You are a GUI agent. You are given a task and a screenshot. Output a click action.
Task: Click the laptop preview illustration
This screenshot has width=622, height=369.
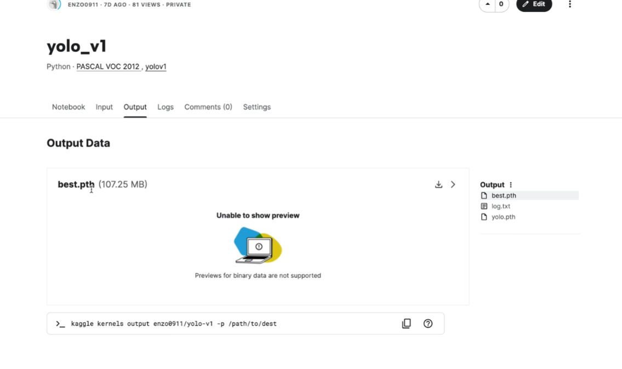258,245
